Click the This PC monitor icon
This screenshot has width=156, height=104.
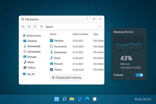coord(24,74)
